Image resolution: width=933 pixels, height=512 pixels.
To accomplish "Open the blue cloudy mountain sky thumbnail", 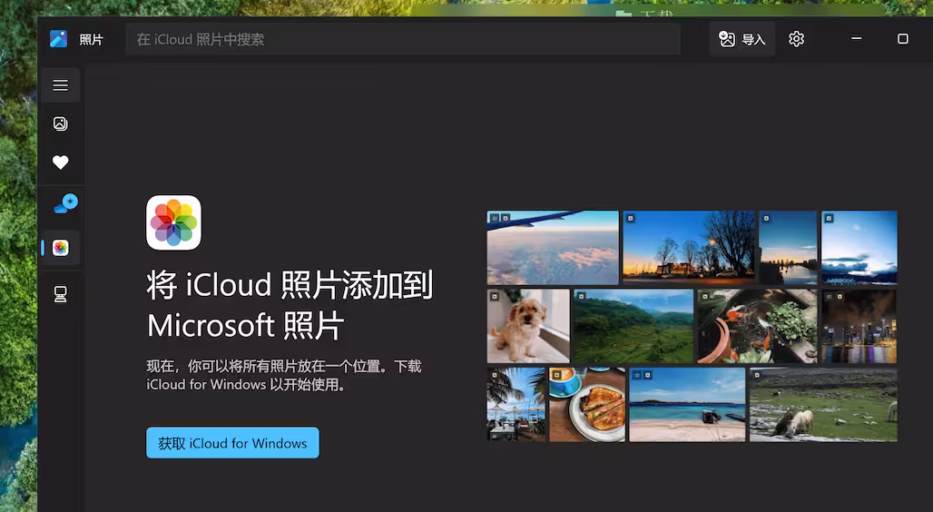I will coord(859,248).
